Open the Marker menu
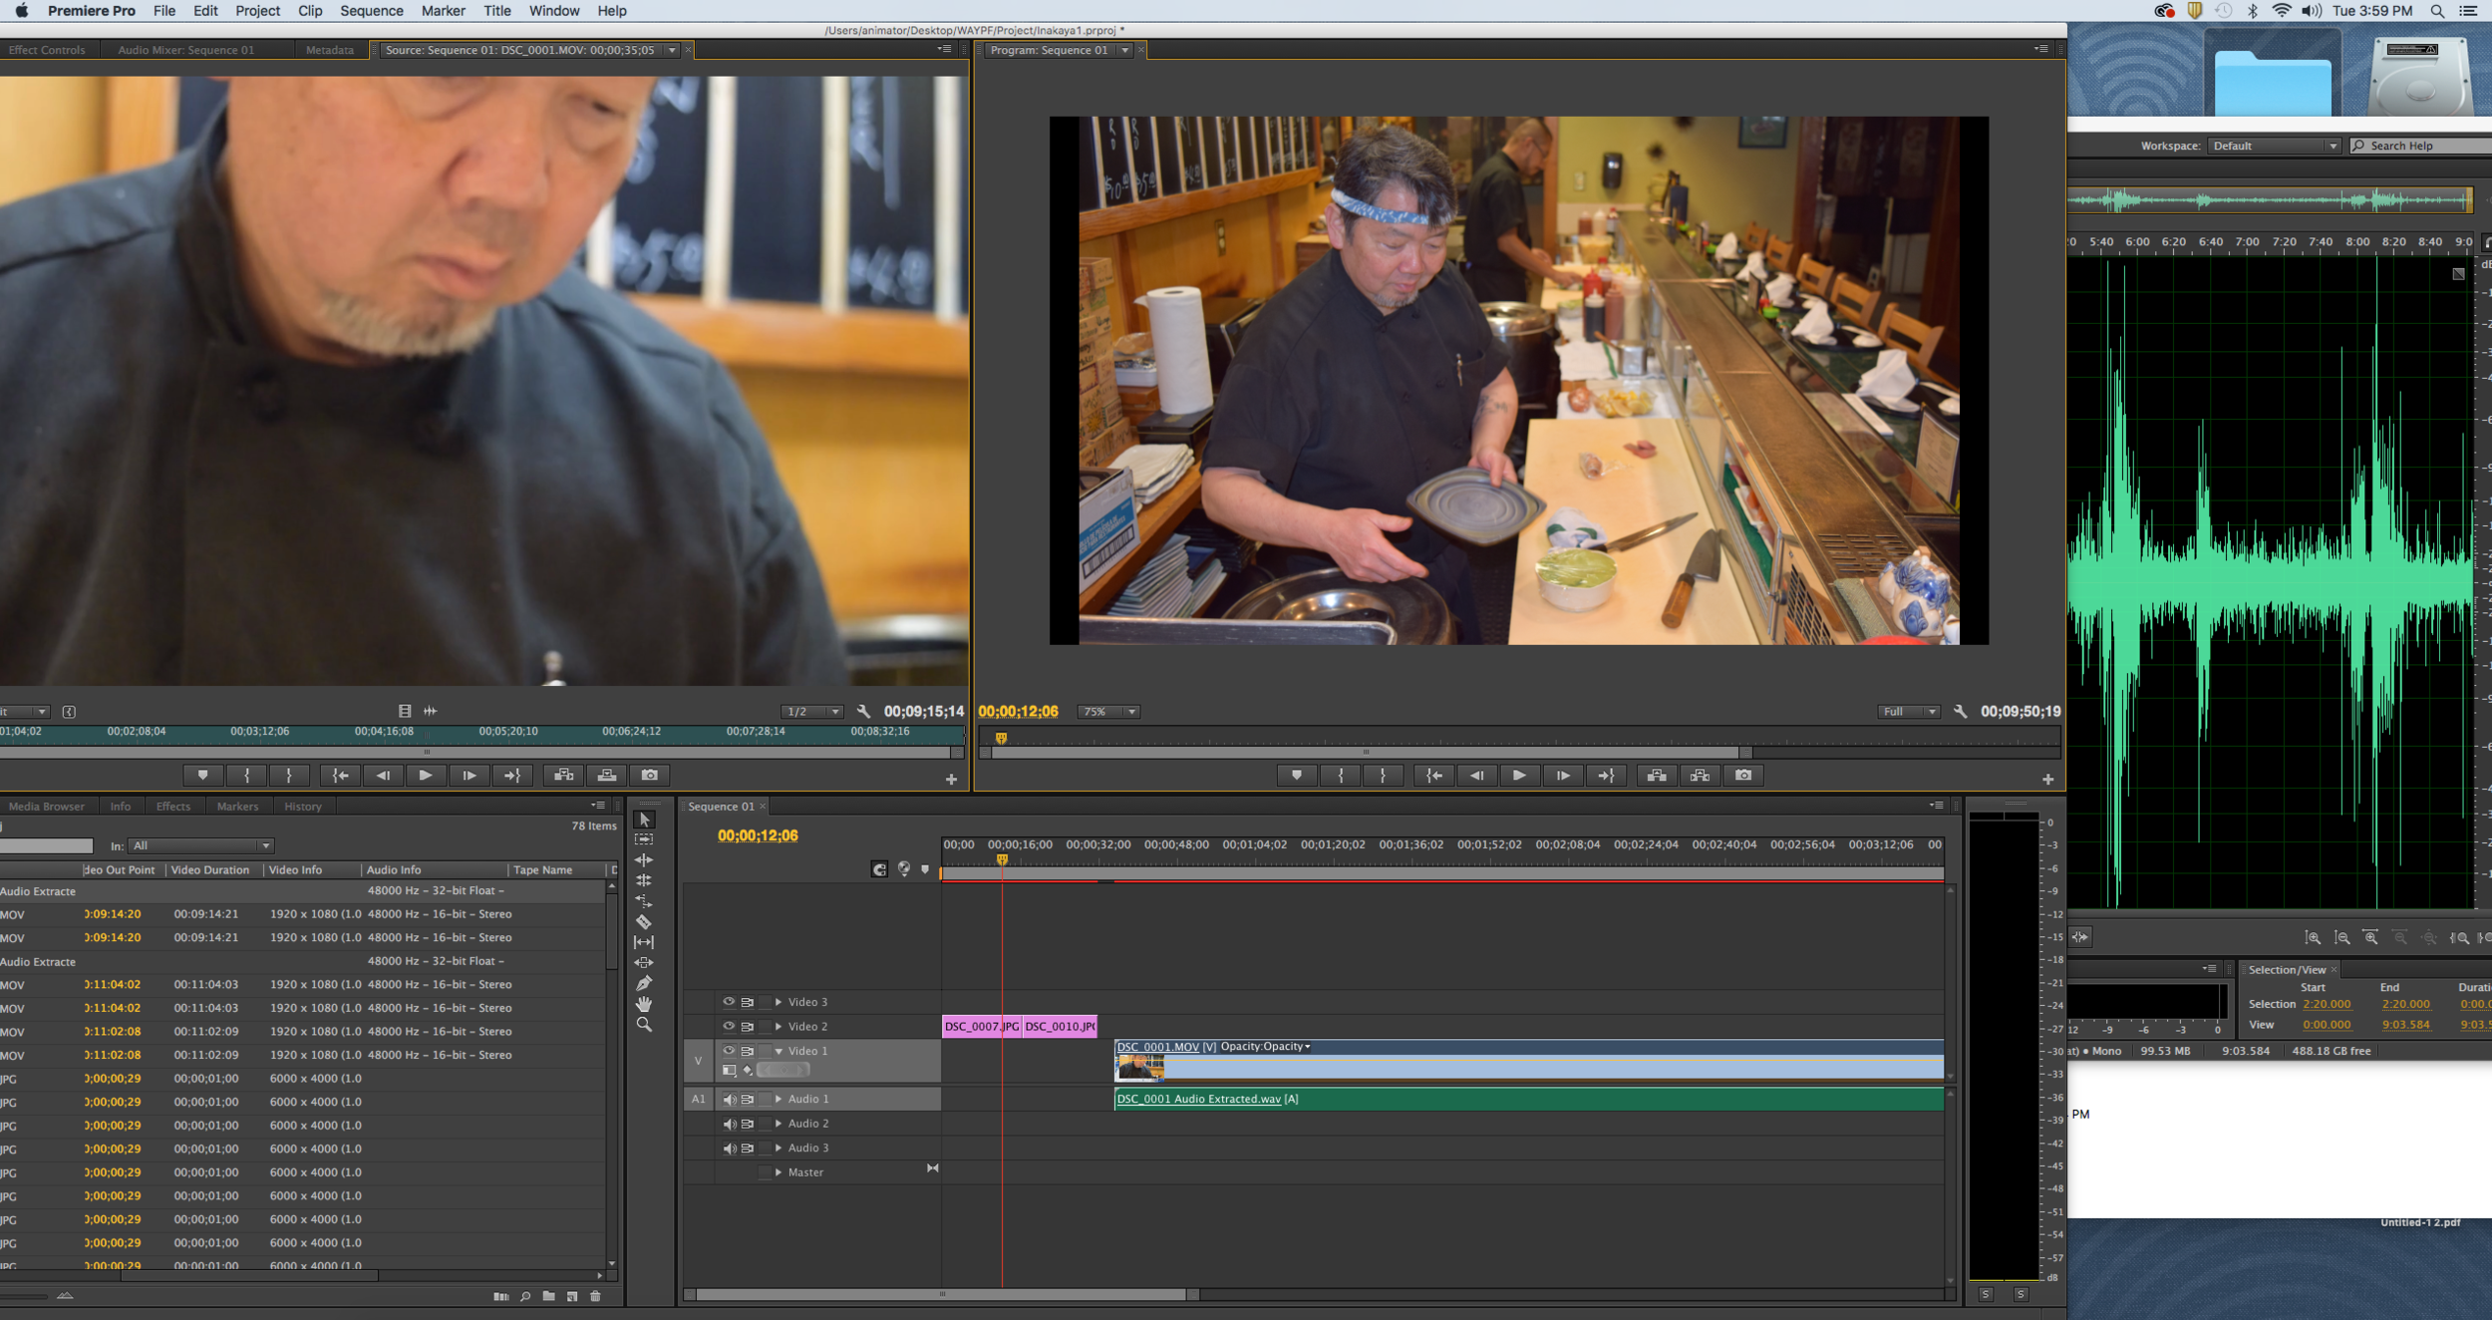The image size is (2492, 1320). 443,11
